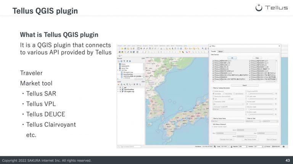This screenshot has width=293, height=164.
Task: Click Add Layer icon in Browser panel
Action: click(x=119, y=61)
